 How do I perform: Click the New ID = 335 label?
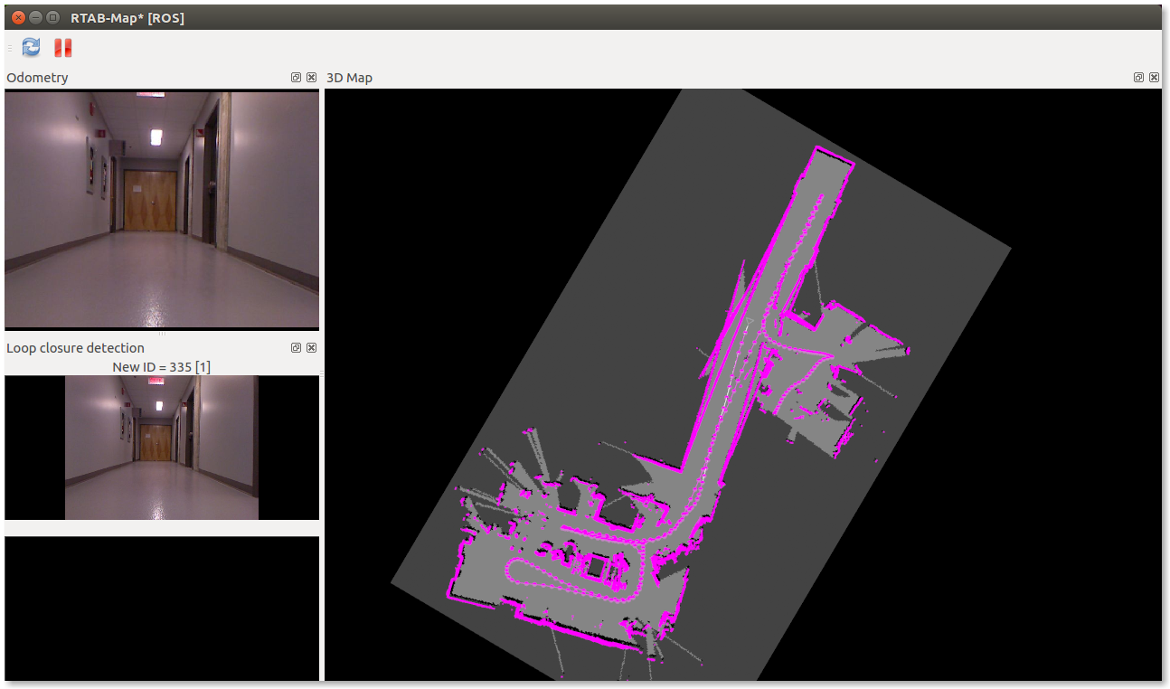162,366
